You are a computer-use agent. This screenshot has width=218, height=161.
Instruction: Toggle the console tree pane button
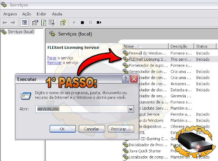click(x=24, y=23)
